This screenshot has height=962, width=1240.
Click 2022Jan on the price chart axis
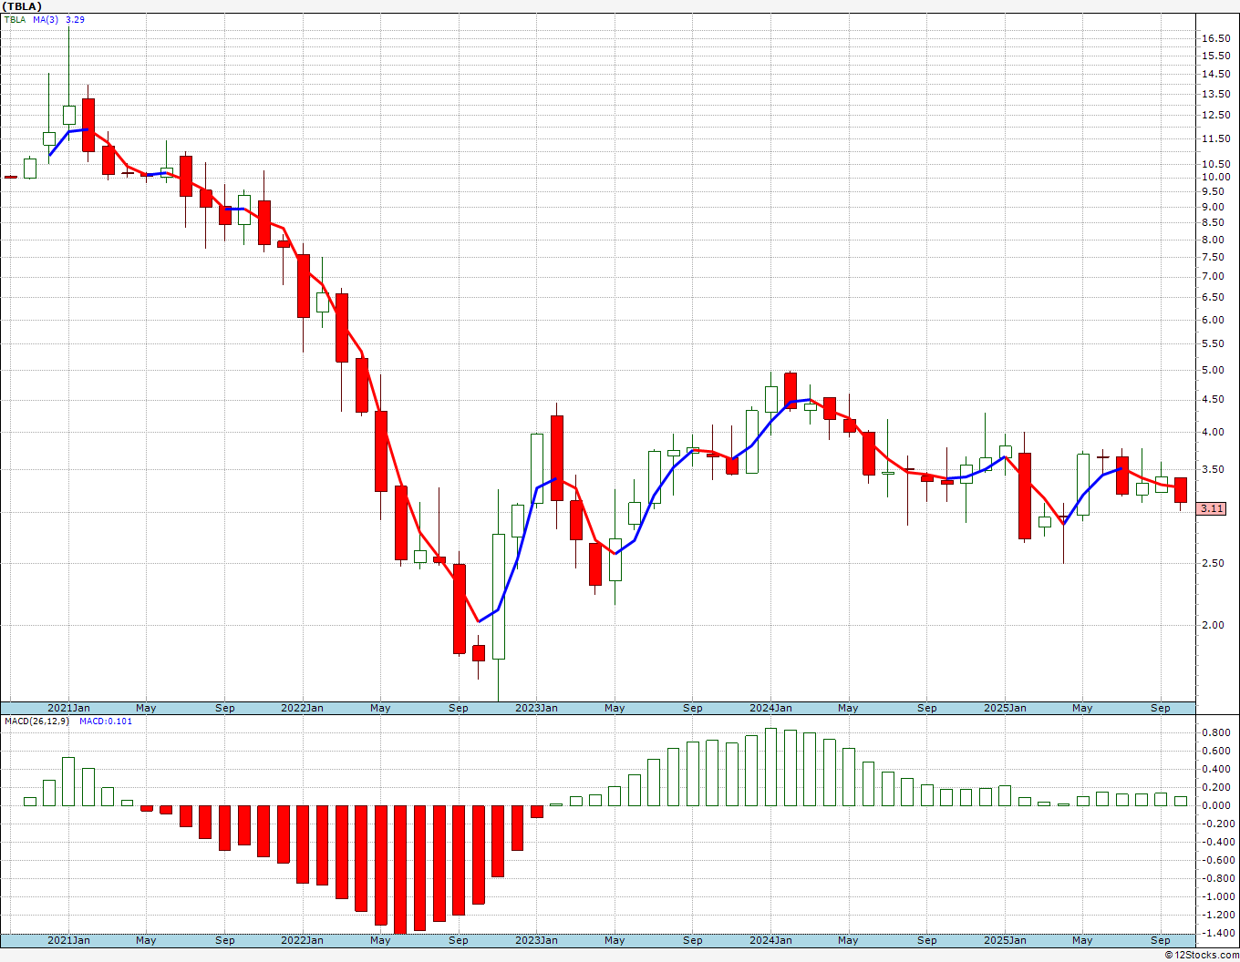click(302, 708)
